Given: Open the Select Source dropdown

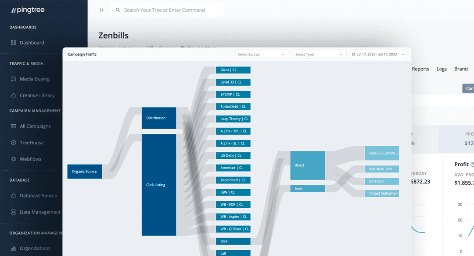Looking at the screenshot, I should 262,55.
